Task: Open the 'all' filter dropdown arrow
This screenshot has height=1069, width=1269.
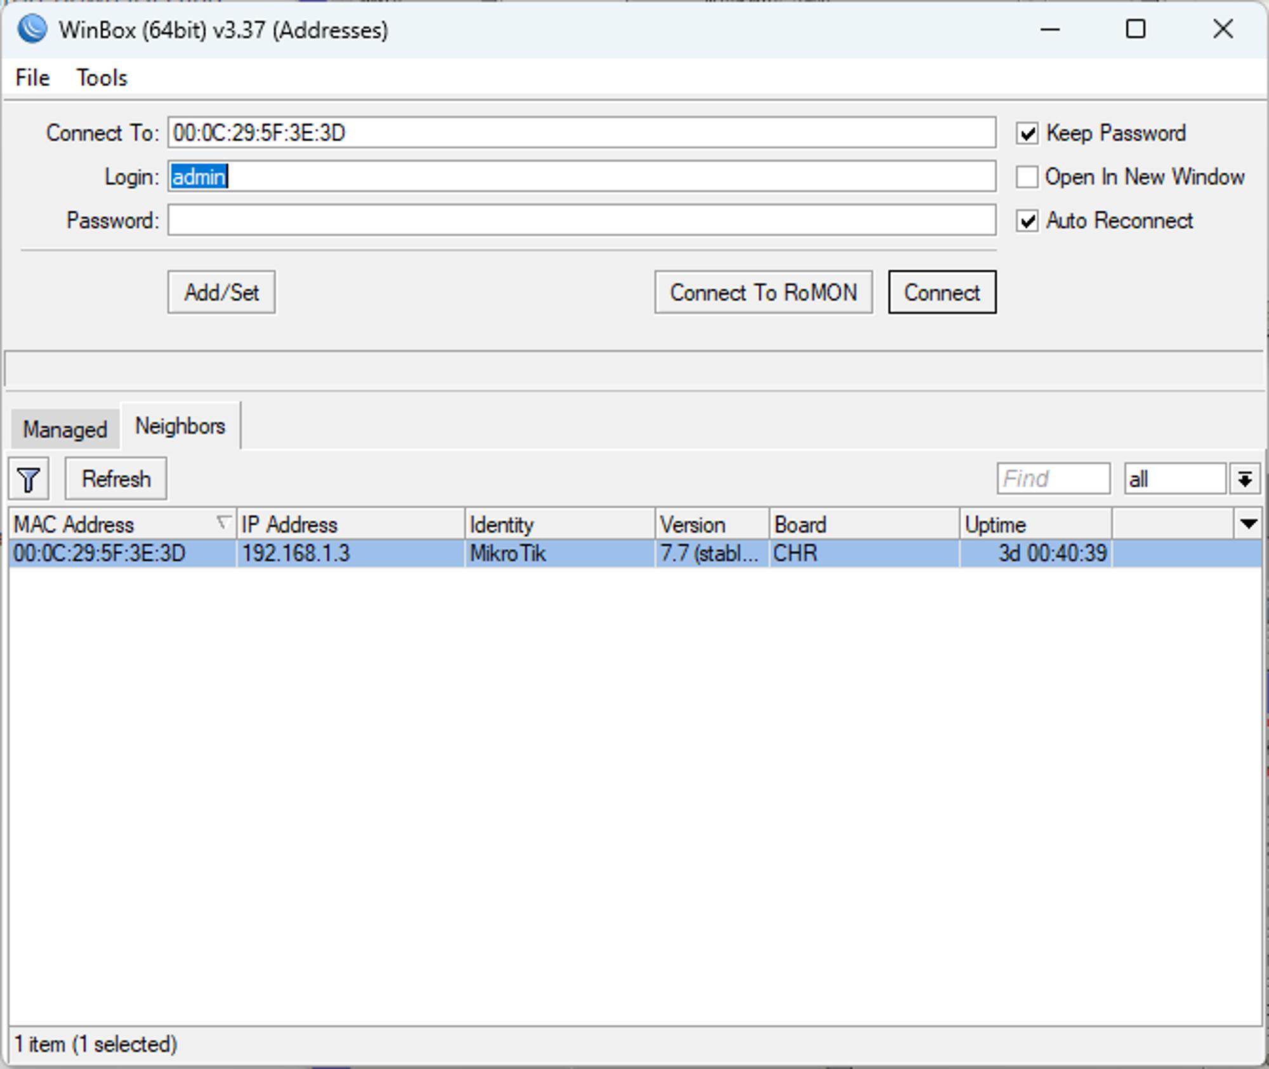Action: click(1245, 479)
